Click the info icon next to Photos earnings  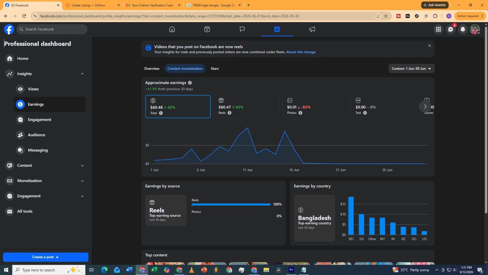point(300,113)
